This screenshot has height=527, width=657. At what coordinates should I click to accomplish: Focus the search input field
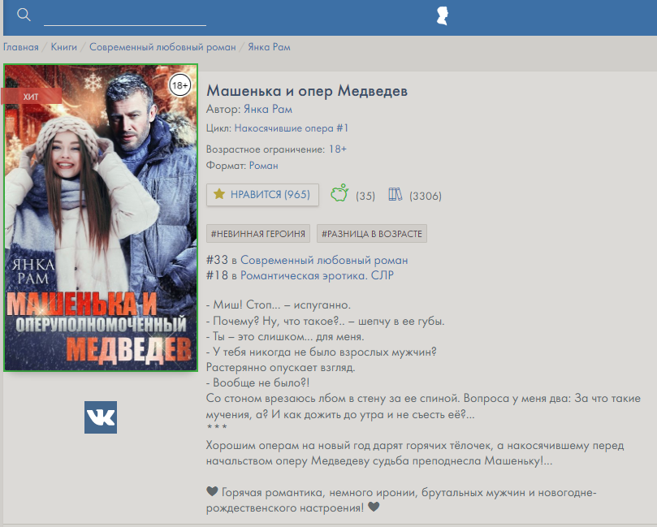click(x=124, y=16)
